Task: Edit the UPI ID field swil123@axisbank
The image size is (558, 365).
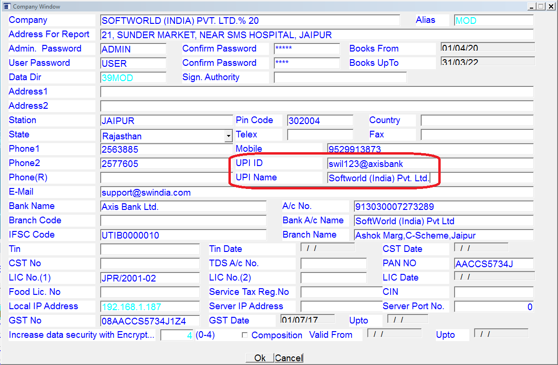Action: (430, 164)
